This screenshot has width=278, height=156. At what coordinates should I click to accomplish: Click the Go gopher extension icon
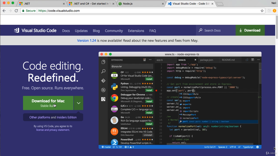(x=114, y=120)
